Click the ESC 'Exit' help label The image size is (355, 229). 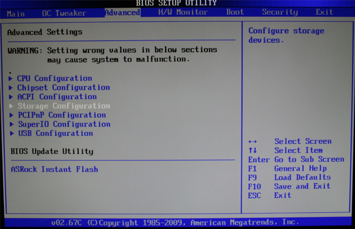point(283,195)
